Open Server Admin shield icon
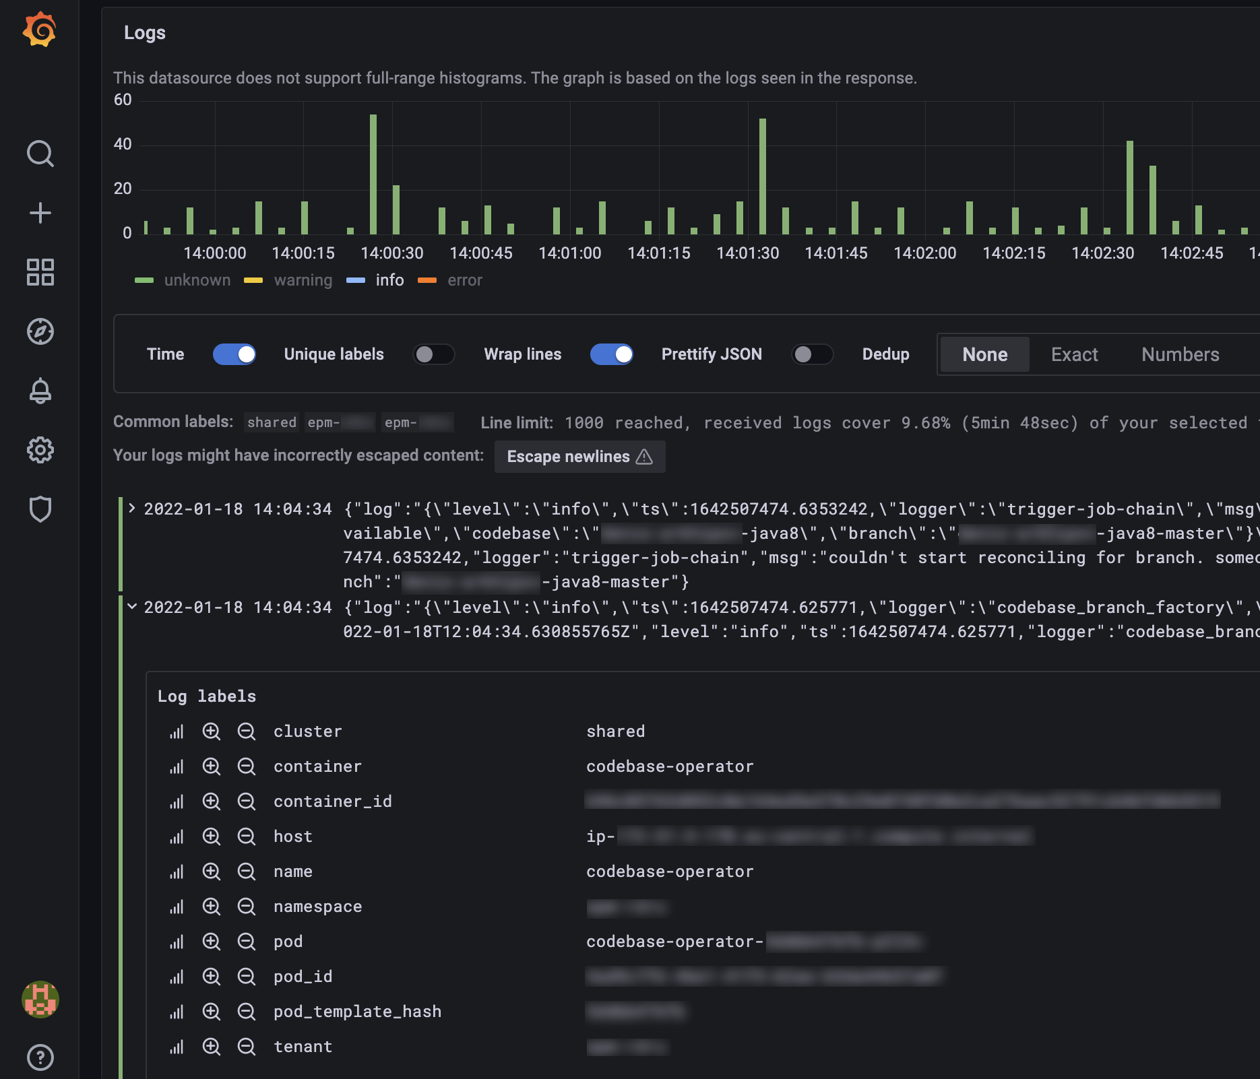Viewport: 1260px width, 1079px height. [40, 509]
